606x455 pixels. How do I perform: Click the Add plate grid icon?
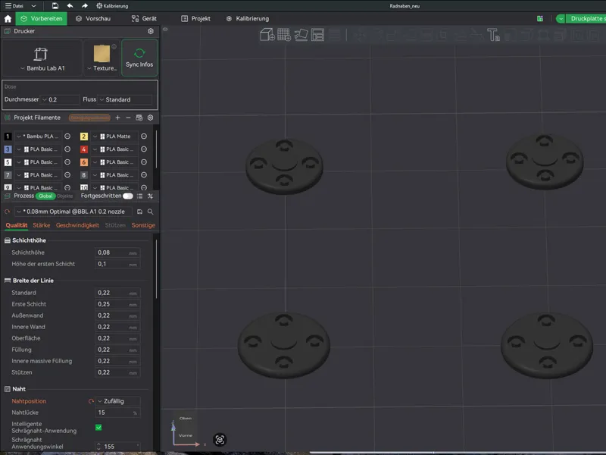284,35
